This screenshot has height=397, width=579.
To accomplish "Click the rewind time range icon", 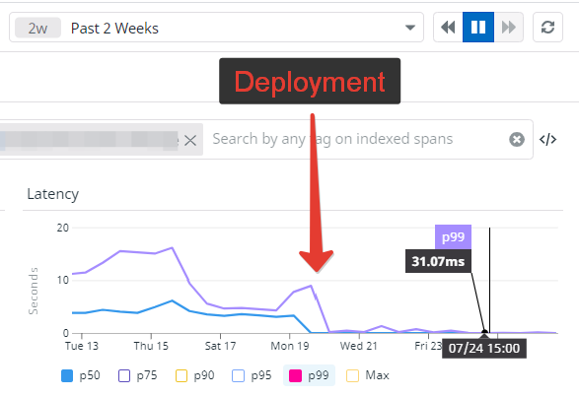I will click(448, 28).
